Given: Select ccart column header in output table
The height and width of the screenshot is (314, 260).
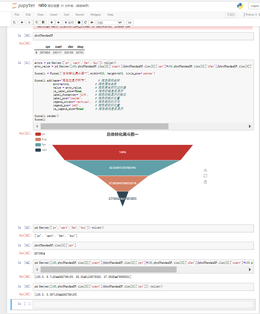Looking at the screenshot, I should click(x=58, y=47).
